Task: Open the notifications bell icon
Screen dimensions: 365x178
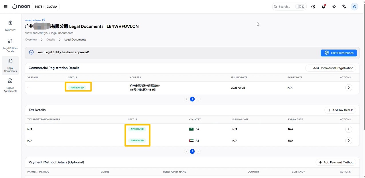Action: pyautogui.click(x=323, y=7)
